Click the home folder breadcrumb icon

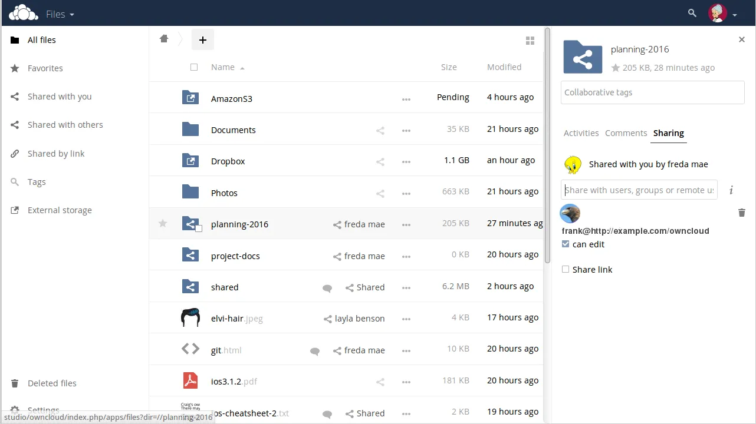coord(164,39)
